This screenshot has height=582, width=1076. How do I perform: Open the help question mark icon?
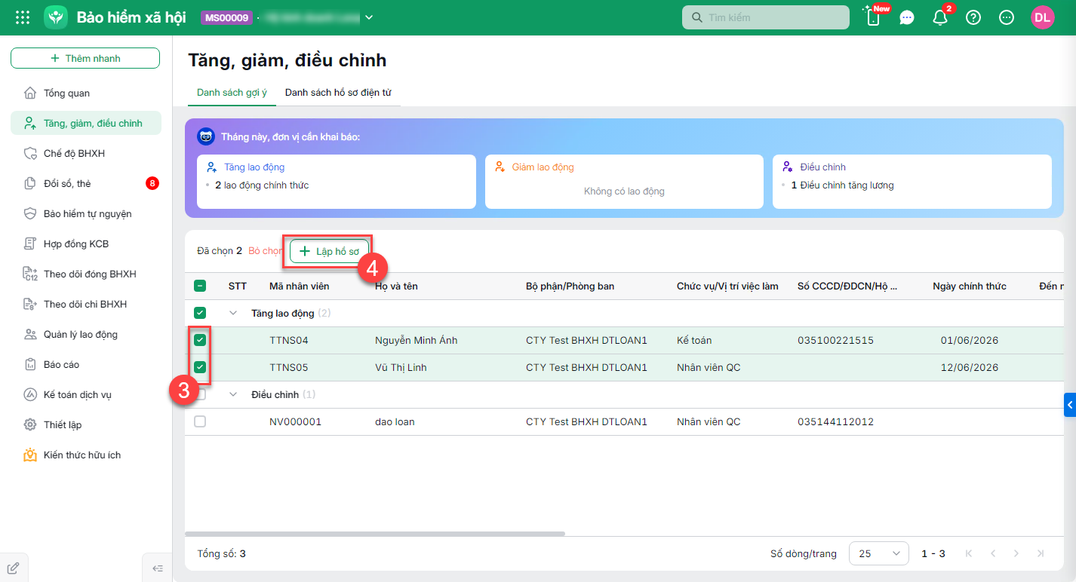[973, 17]
